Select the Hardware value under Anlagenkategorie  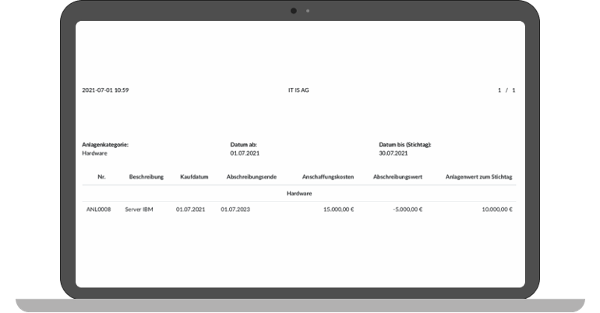point(94,153)
